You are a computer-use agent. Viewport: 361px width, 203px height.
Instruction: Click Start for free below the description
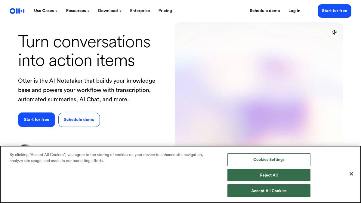click(36, 120)
